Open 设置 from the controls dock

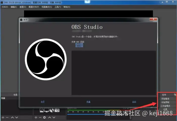[165, 109]
